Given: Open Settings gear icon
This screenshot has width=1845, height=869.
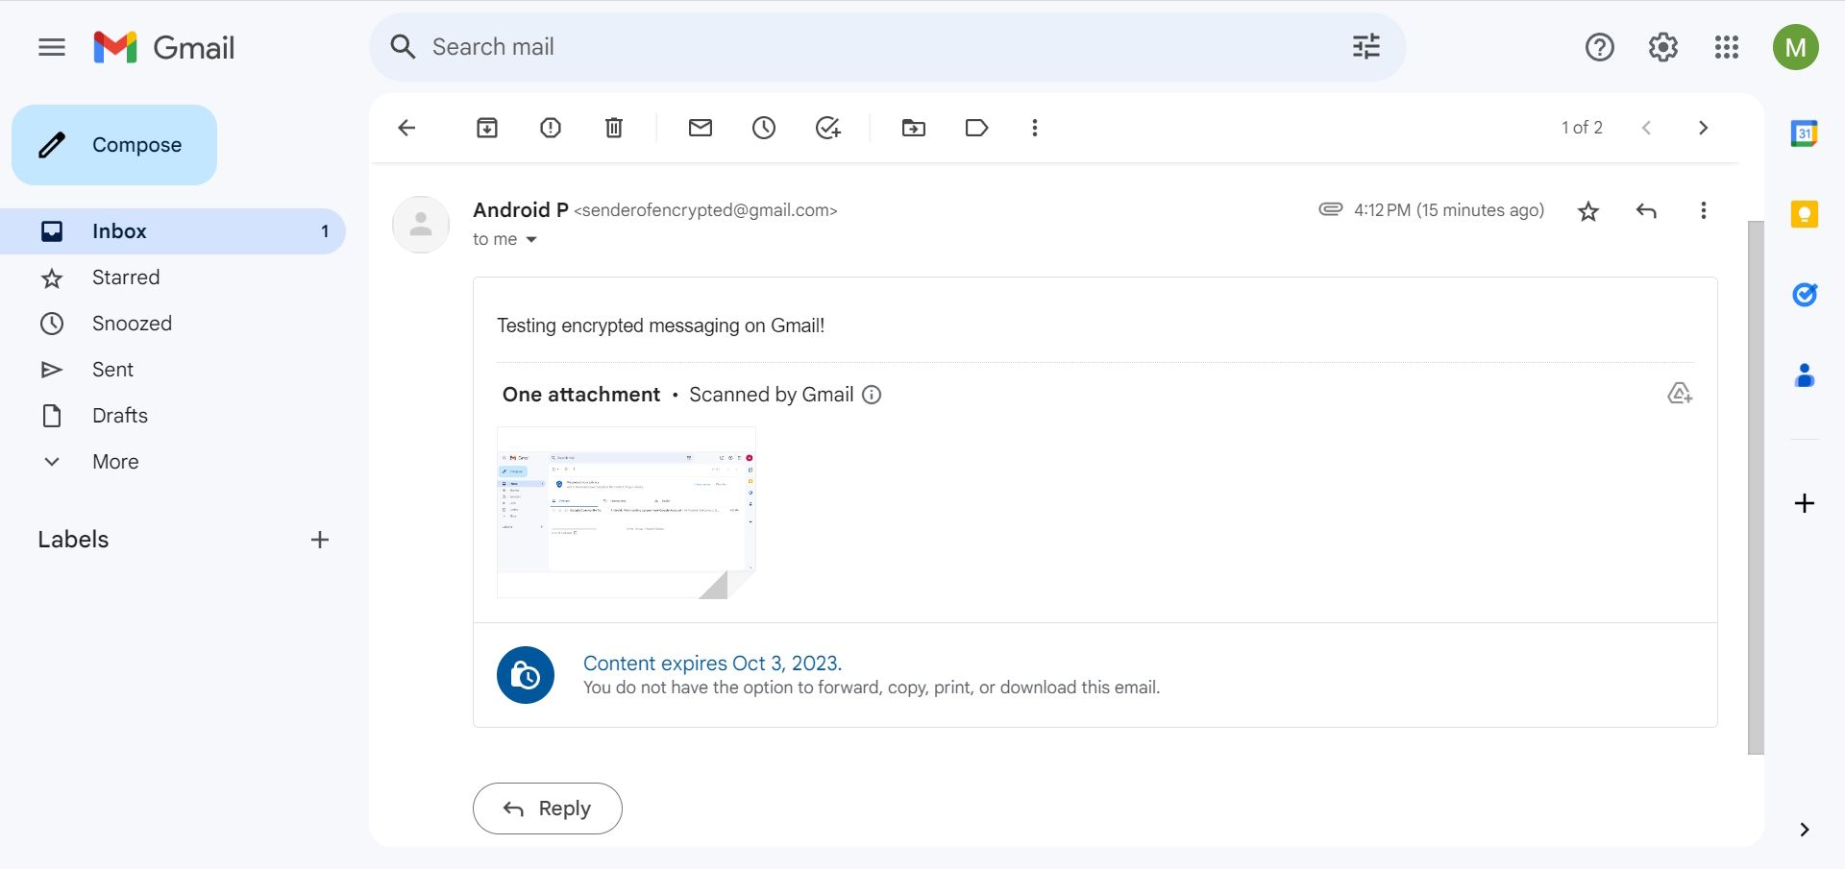Looking at the screenshot, I should click(x=1662, y=47).
